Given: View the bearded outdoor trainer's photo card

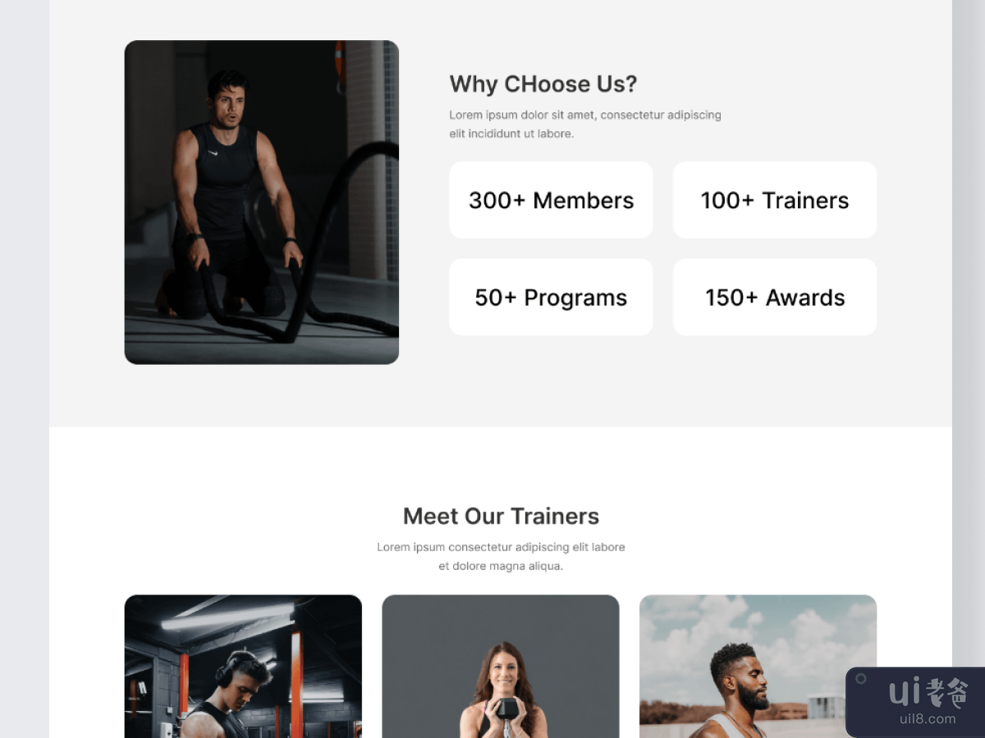Looking at the screenshot, I should (758, 666).
